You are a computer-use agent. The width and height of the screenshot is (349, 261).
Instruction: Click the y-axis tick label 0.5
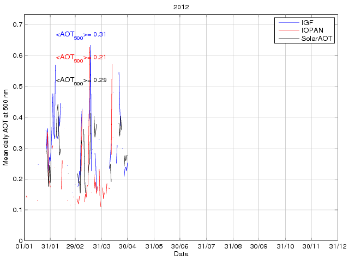pyautogui.click(x=17, y=86)
